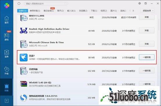
Task: Click 一键卸载 for 迅雷7
Action: [146, 57]
